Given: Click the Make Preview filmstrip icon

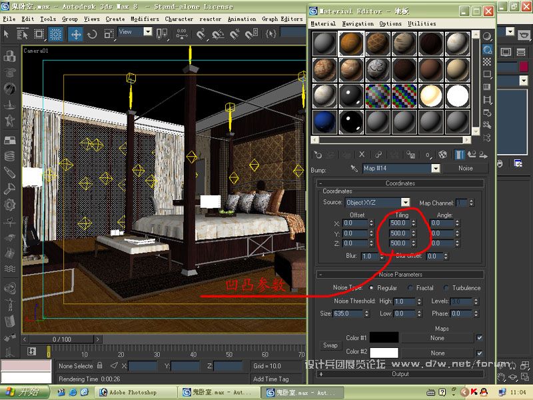Looking at the screenshot, I should pos(487,99).
